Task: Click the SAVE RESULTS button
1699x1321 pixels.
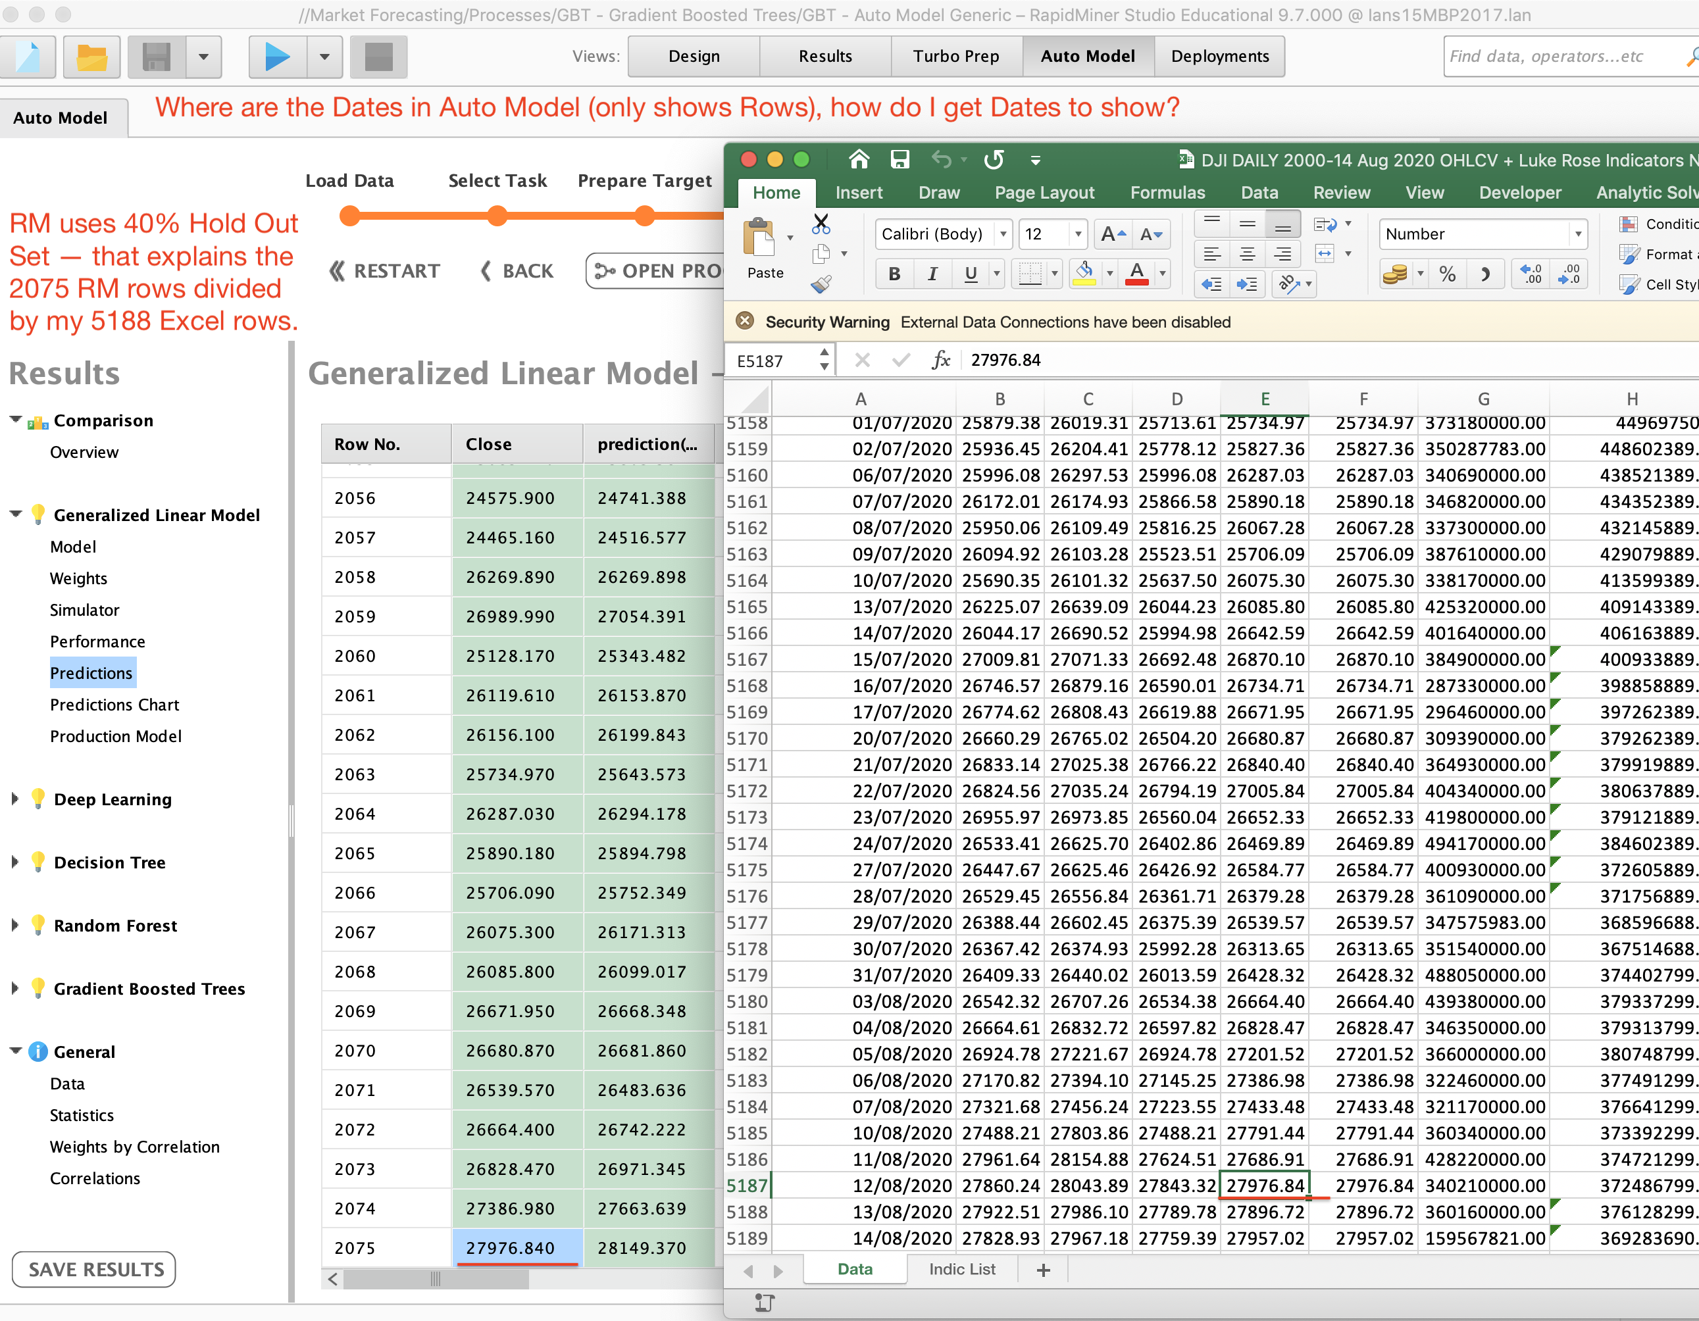Action: (x=94, y=1269)
